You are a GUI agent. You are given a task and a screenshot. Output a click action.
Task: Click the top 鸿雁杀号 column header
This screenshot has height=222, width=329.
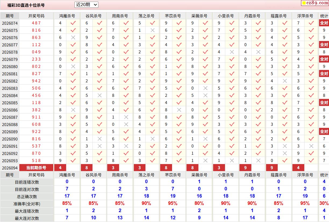(67, 16)
